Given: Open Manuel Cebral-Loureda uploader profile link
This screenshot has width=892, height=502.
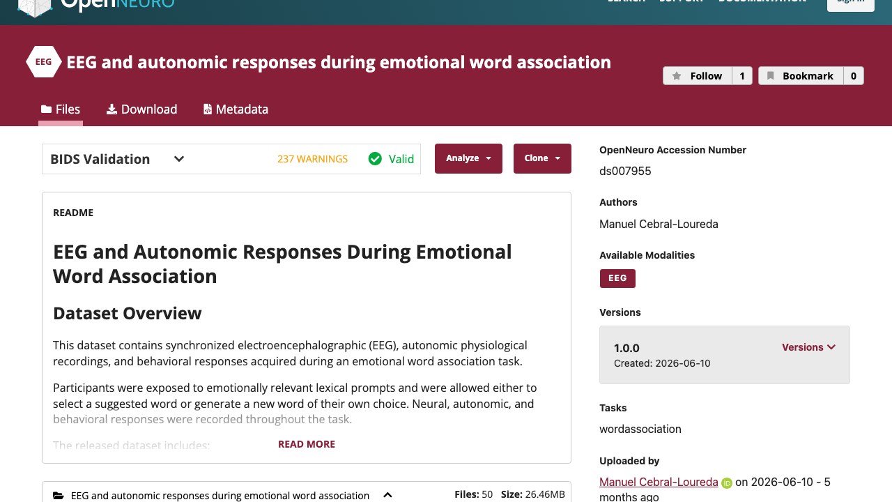Looking at the screenshot, I should coord(659,482).
